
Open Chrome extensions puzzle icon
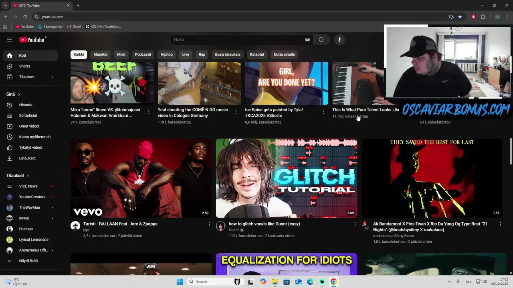point(483,17)
